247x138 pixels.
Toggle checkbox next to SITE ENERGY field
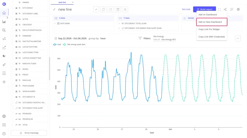click(x=16, y=8)
